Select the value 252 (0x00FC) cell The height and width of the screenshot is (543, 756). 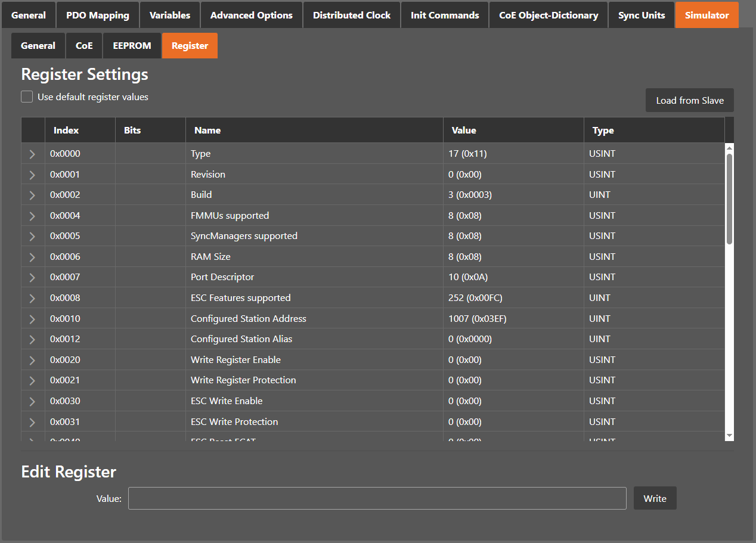513,298
